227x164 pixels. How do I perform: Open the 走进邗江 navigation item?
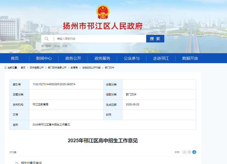click(x=161, y=58)
